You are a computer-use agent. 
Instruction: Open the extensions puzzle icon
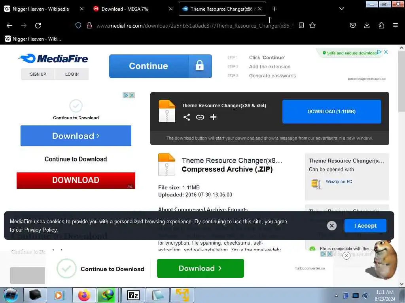pyautogui.click(x=381, y=25)
